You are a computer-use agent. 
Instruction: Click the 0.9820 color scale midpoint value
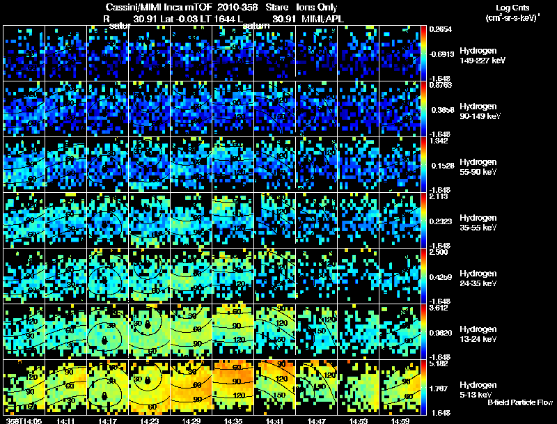(441, 333)
